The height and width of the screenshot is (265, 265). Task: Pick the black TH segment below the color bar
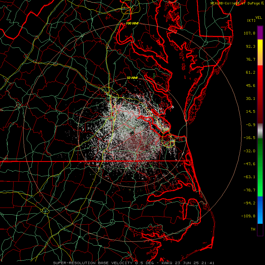coord(260,229)
